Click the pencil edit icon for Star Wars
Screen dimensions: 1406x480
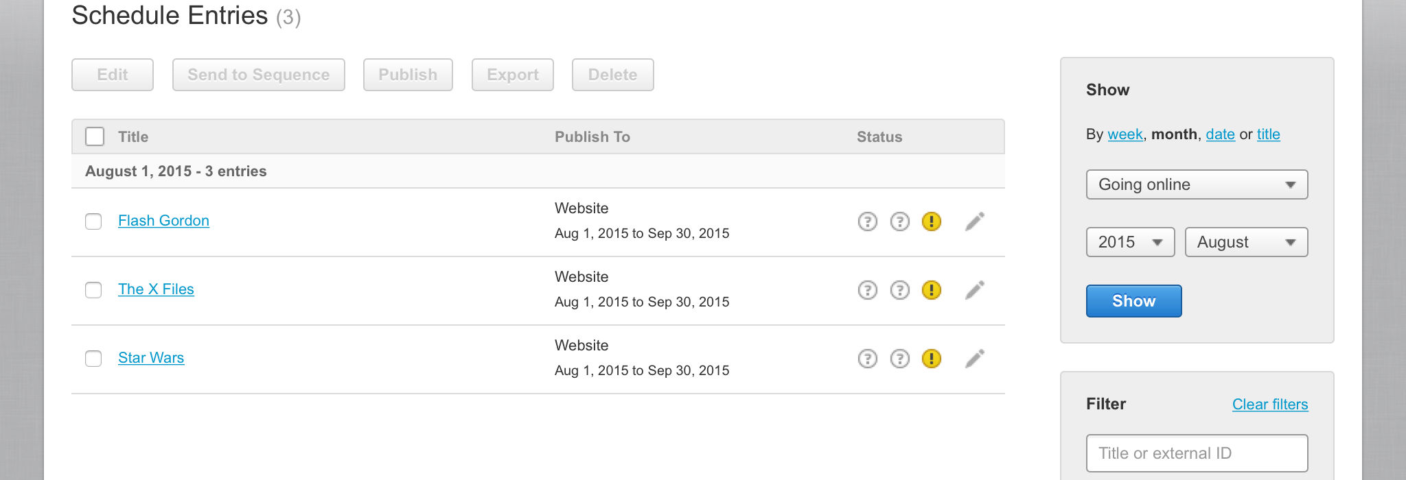974,359
